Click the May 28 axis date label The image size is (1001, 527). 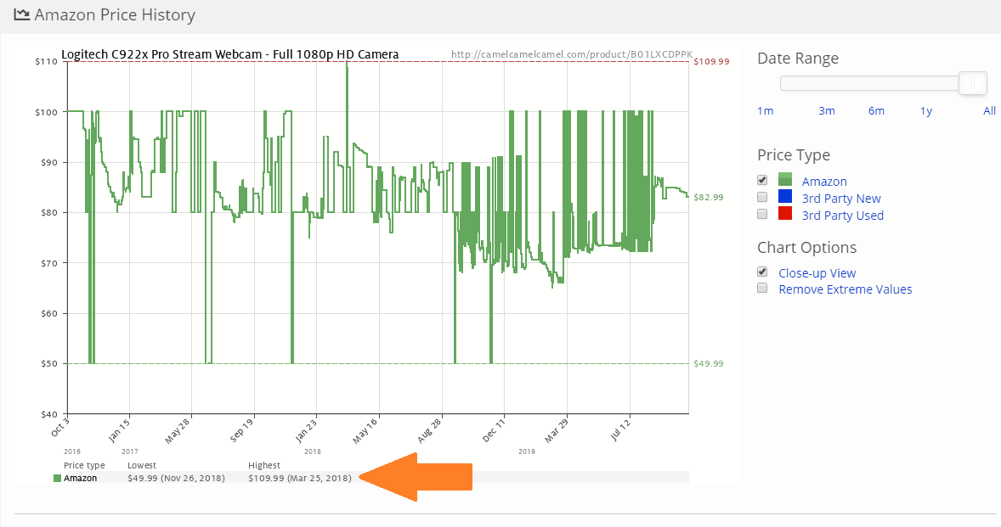(178, 431)
